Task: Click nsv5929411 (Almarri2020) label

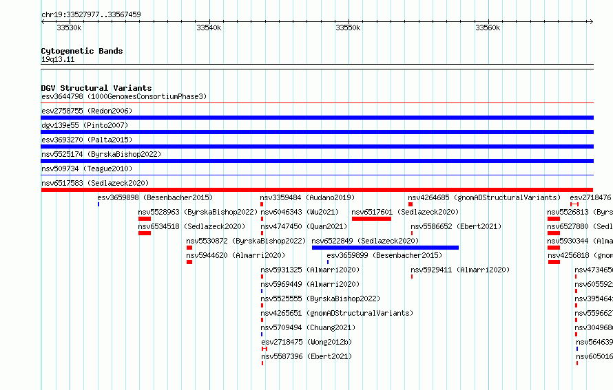Action: coord(460,270)
